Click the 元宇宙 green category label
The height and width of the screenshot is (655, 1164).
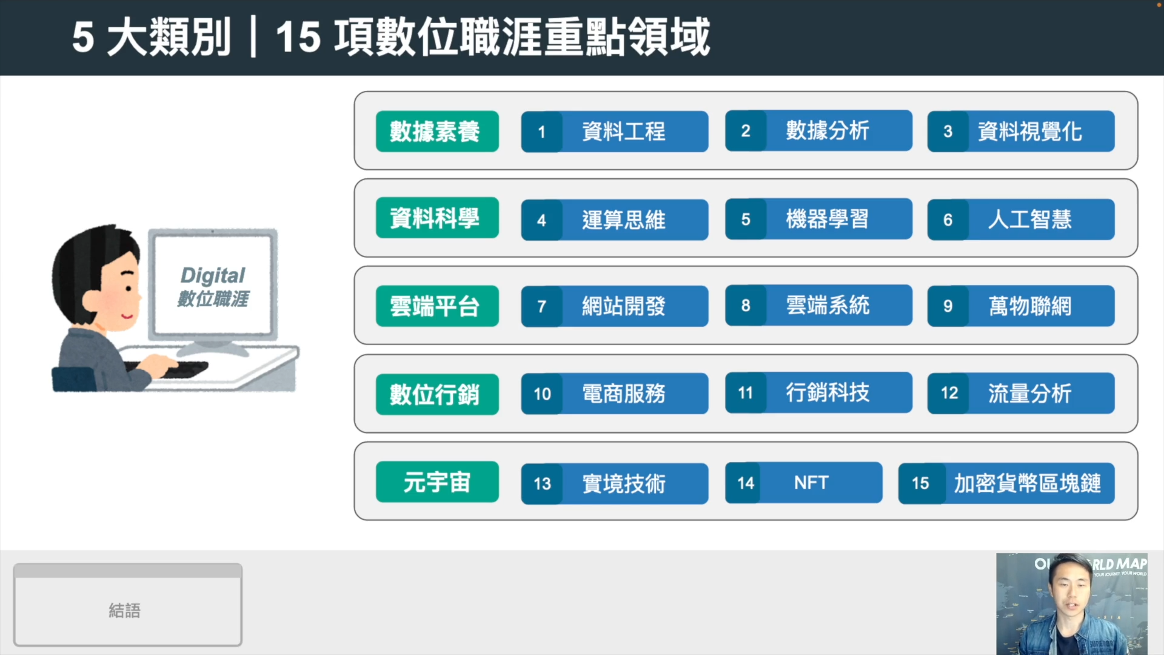(x=437, y=482)
